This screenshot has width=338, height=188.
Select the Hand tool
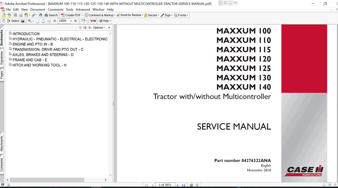click(x=4, y=21)
